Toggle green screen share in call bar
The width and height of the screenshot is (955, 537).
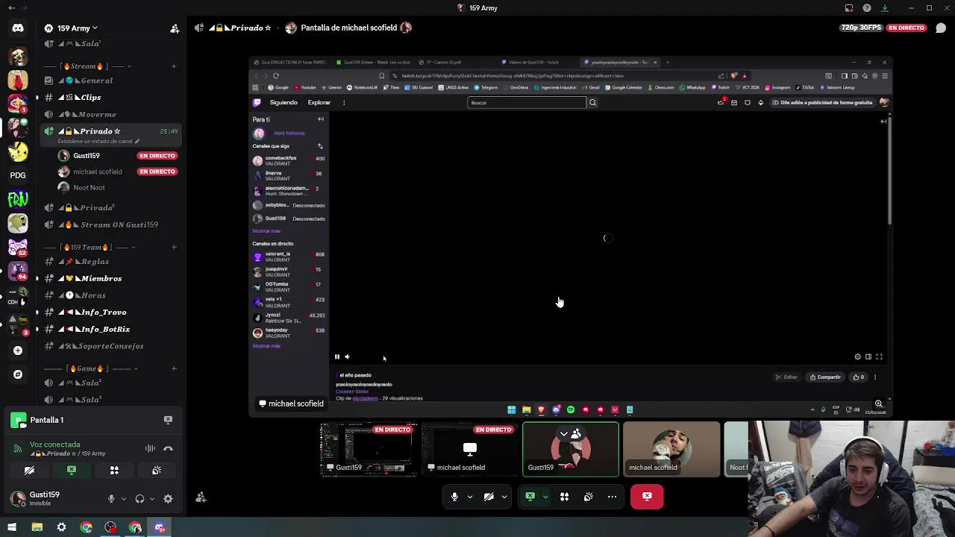point(530,497)
